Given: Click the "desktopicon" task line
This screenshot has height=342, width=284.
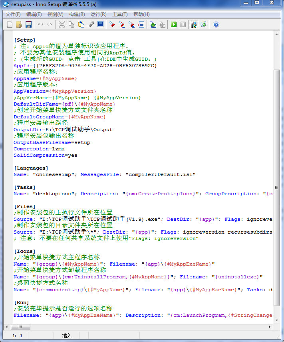Looking at the screenshot, I should point(143,194).
